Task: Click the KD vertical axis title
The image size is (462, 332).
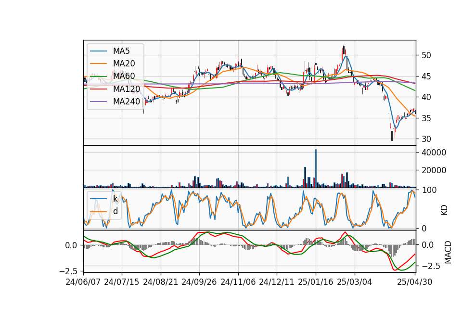Action: point(444,210)
